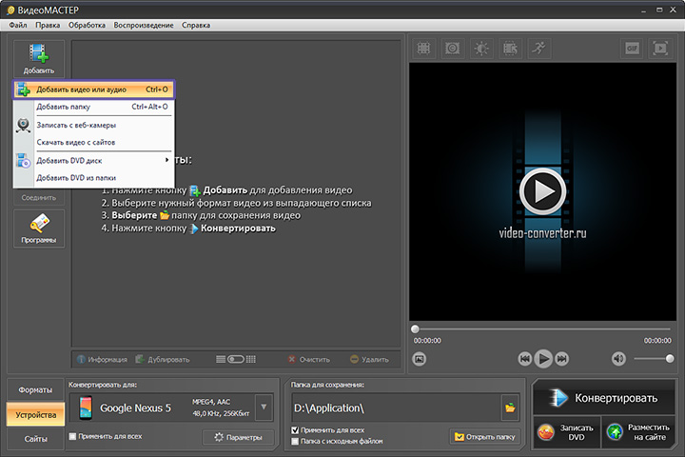Choose Записать с веб-камеры menu item

point(93,125)
